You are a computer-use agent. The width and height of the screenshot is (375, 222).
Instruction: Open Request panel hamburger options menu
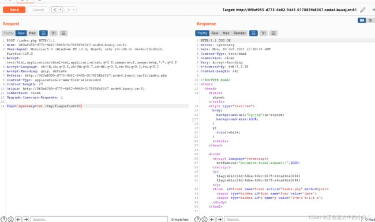coord(63,33)
